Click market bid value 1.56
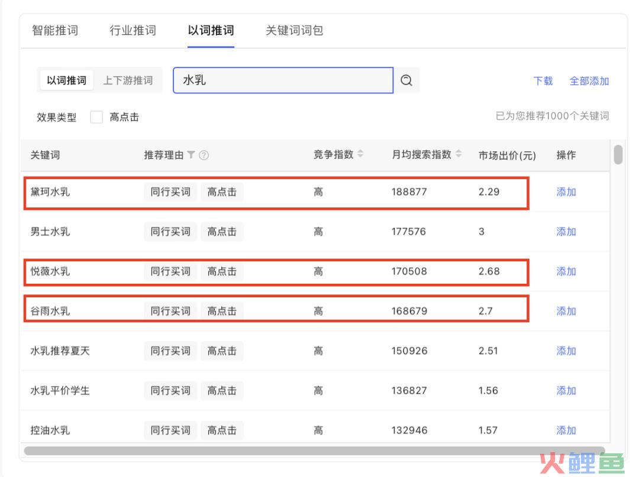This screenshot has height=477, width=639. pos(488,390)
